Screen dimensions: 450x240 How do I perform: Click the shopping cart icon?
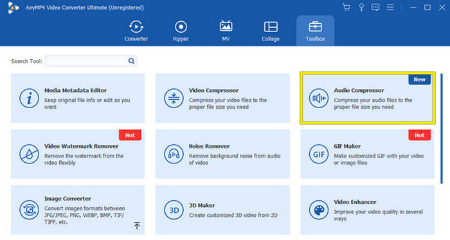(346, 7)
